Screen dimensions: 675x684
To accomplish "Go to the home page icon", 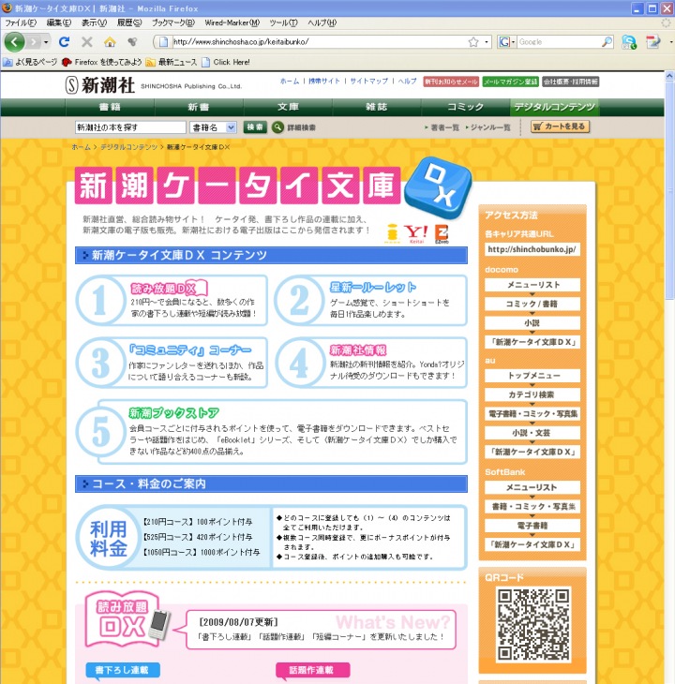I will point(110,42).
